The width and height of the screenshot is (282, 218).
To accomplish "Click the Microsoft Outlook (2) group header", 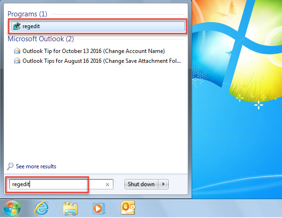I will click(41, 39).
